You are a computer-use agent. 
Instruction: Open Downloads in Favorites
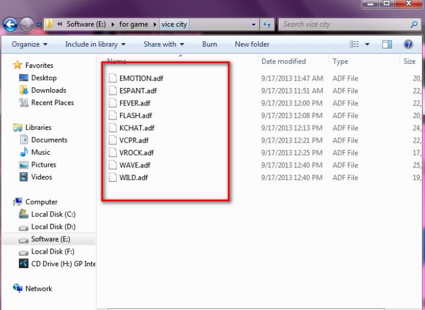click(x=49, y=90)
